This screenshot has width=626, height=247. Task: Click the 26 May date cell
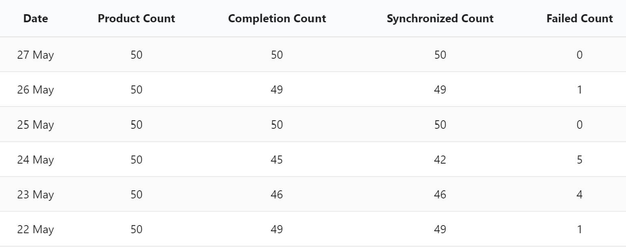click(35, 89)
